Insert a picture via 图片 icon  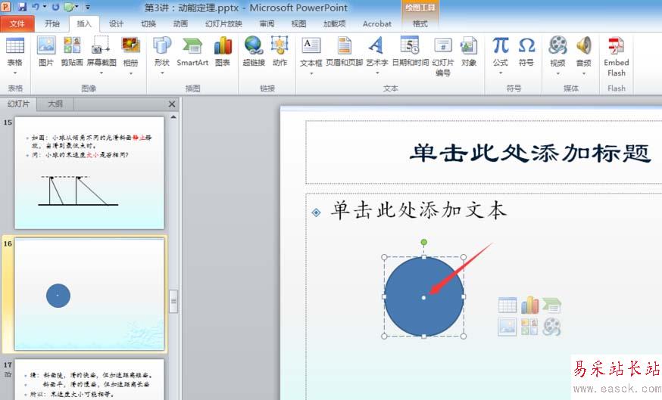coord(46,45)
